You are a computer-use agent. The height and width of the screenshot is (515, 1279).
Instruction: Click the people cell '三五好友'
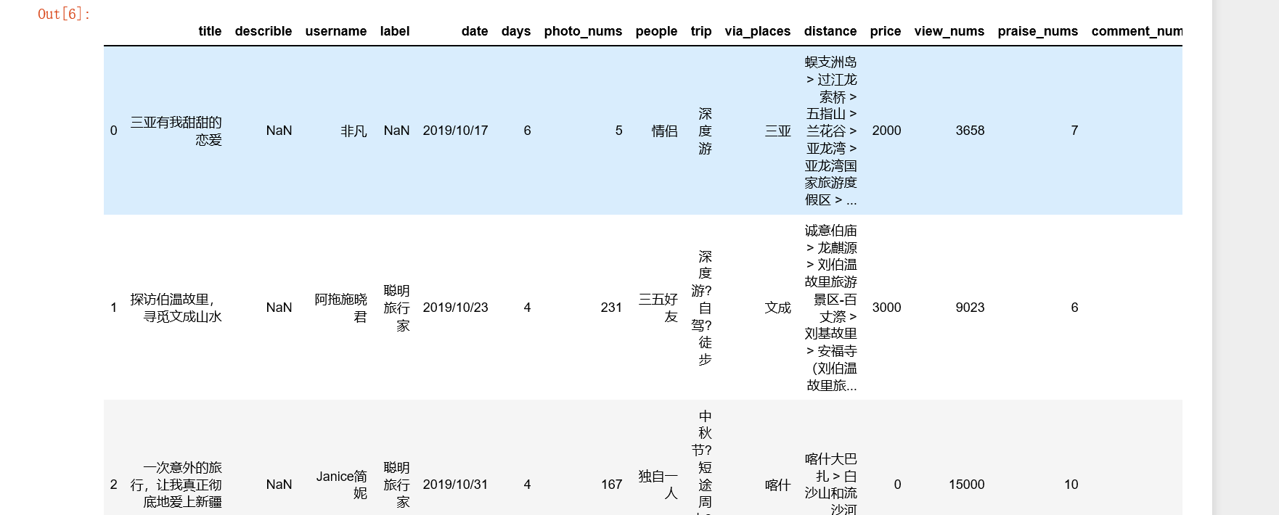658,308
